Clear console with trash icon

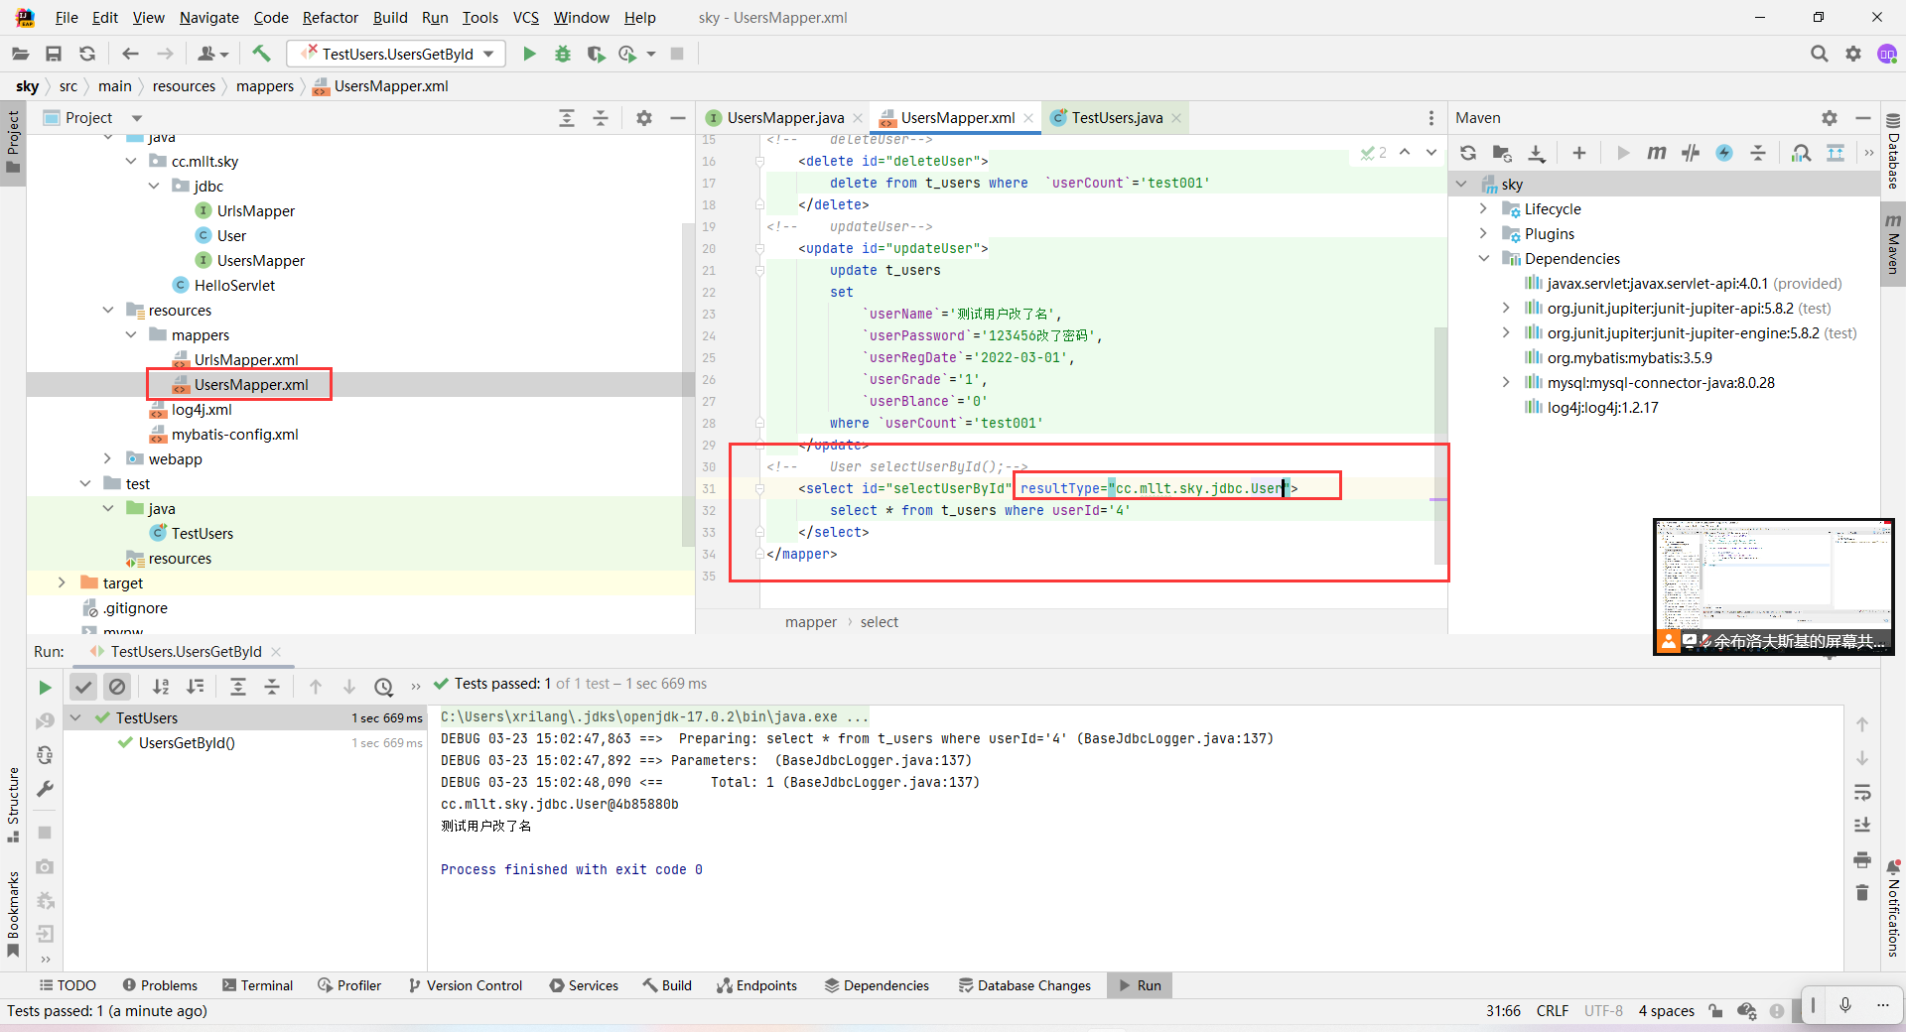click(1862, 893)
